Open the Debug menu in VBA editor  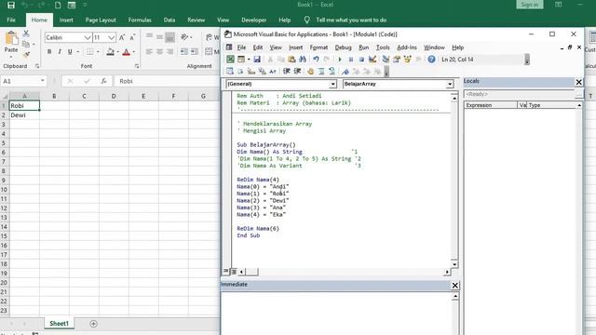[343, 47]
